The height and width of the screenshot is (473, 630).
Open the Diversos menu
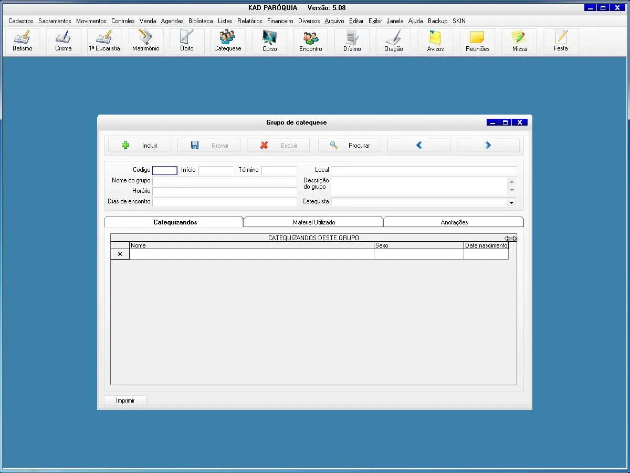click(309, 21)
